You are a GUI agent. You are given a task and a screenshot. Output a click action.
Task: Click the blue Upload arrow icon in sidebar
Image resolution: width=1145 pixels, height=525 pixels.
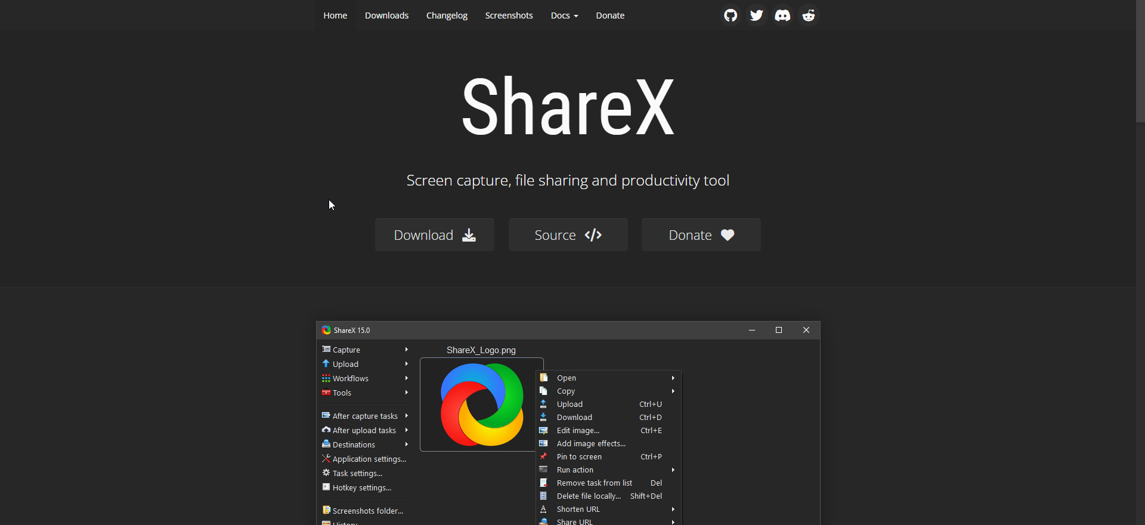tap(326, 363)
